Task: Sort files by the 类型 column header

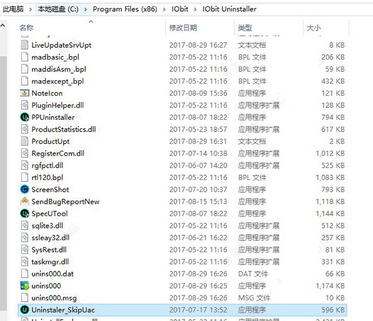Action: tap(245, 28)
